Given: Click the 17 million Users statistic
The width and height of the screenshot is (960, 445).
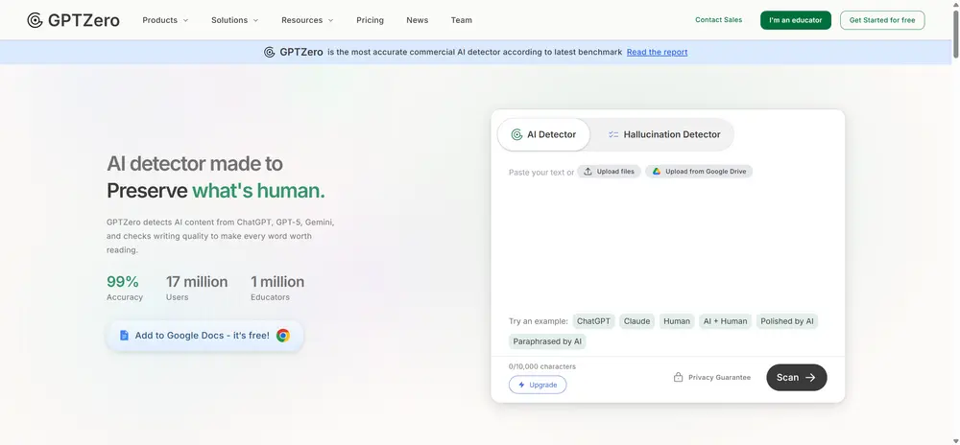Looking at the screenshot, I should [197, 289].
